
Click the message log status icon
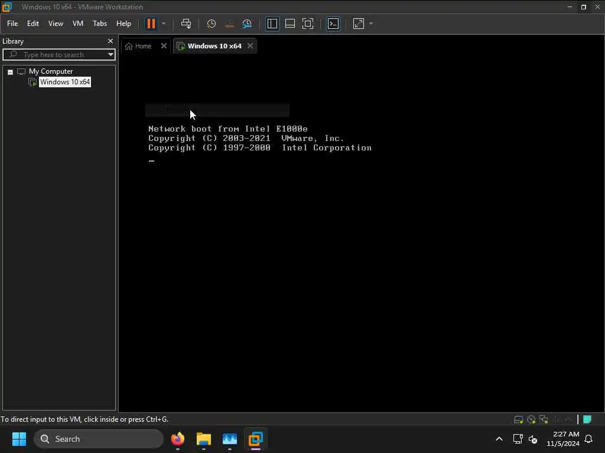point(587,419)
